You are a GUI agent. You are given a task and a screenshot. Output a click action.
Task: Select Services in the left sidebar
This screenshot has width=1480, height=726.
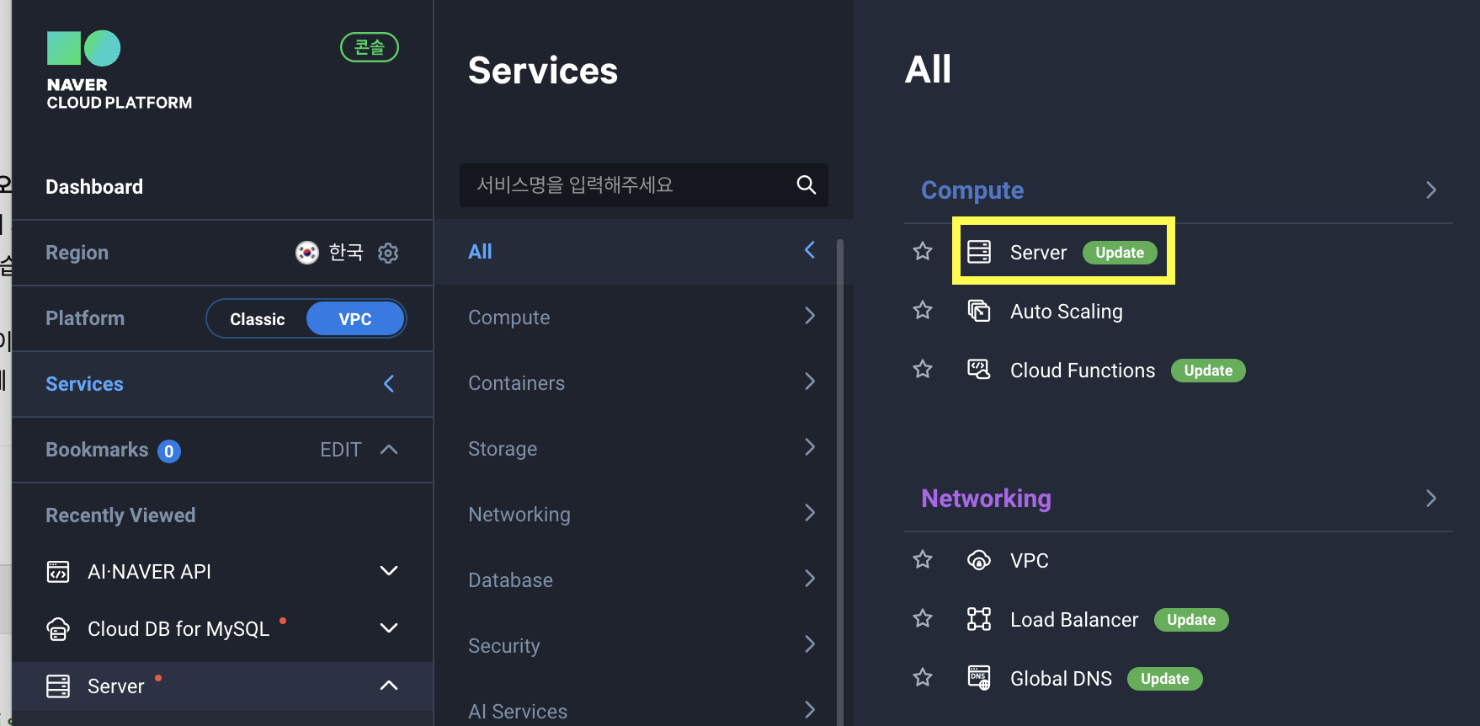[84, 384]
